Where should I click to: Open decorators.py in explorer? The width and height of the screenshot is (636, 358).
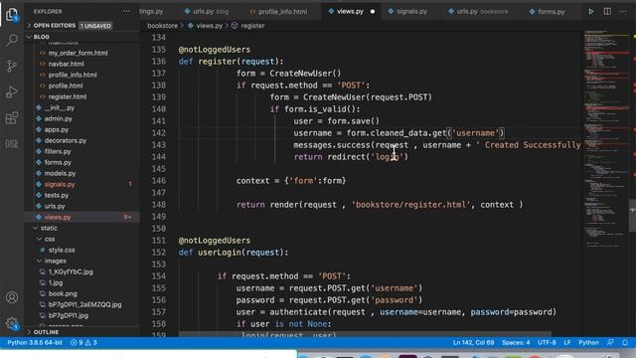(x=66, y=140)
